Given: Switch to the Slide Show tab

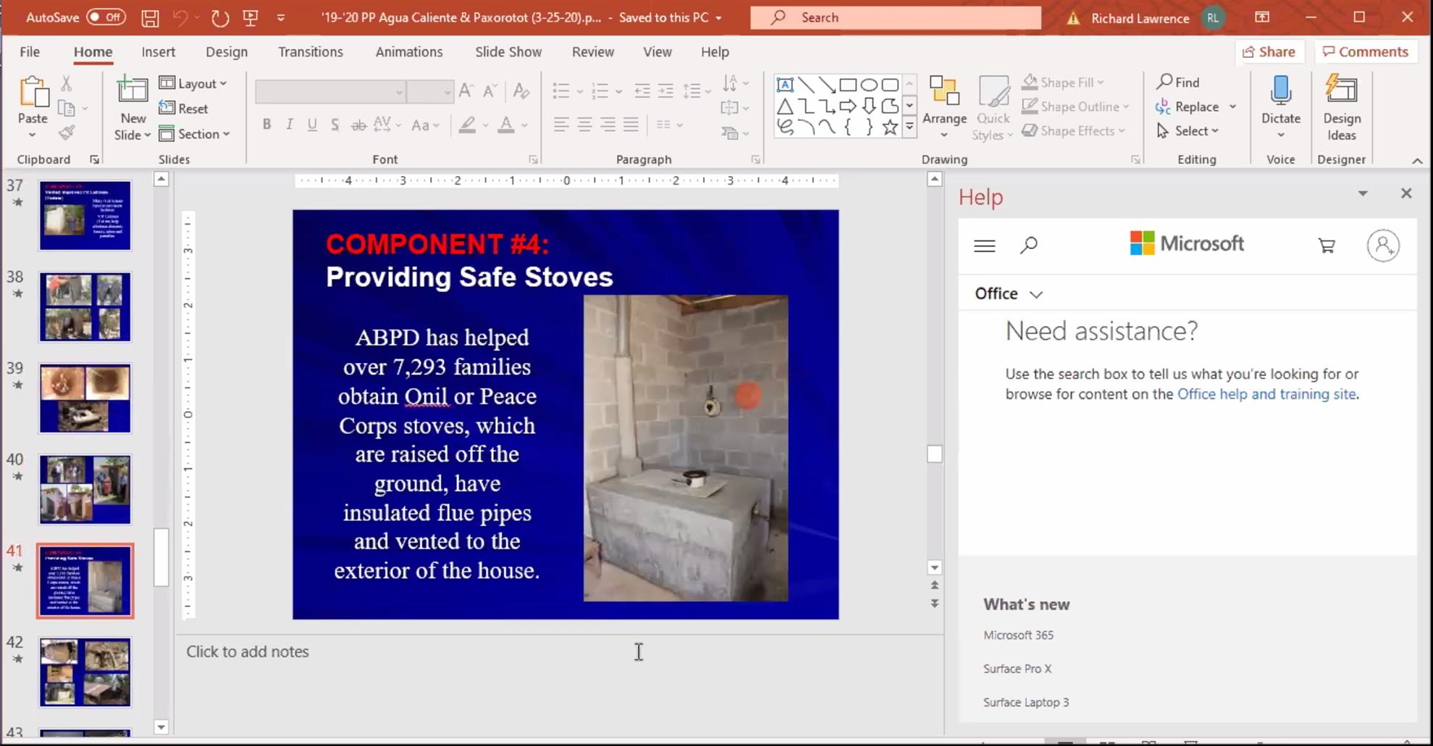Looking at the screenshot, I should click(508, 52).
